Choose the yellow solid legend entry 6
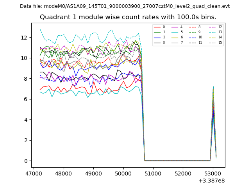 coord(178,37)
